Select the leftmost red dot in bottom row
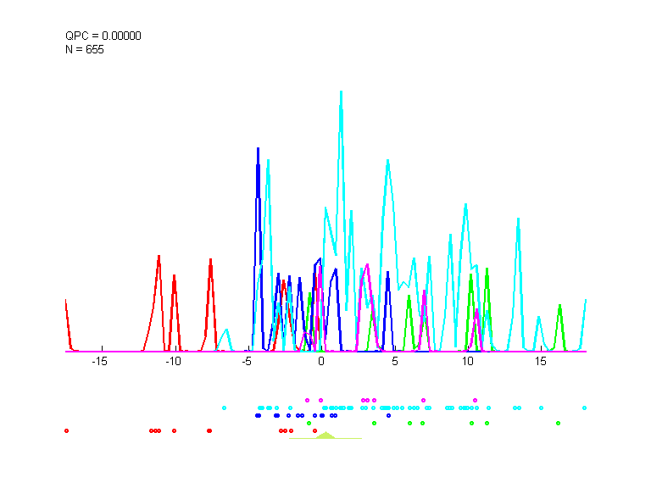 point(66,430)
